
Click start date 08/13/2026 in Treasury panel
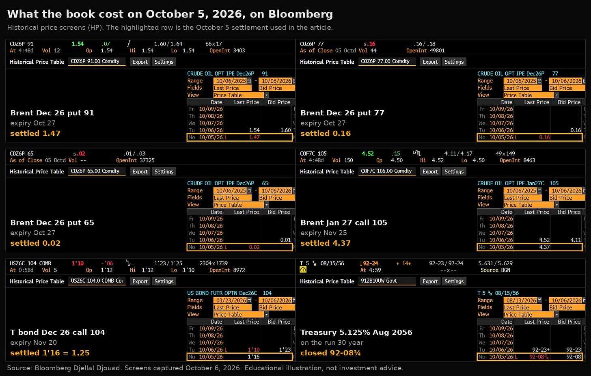coord(520,300)
